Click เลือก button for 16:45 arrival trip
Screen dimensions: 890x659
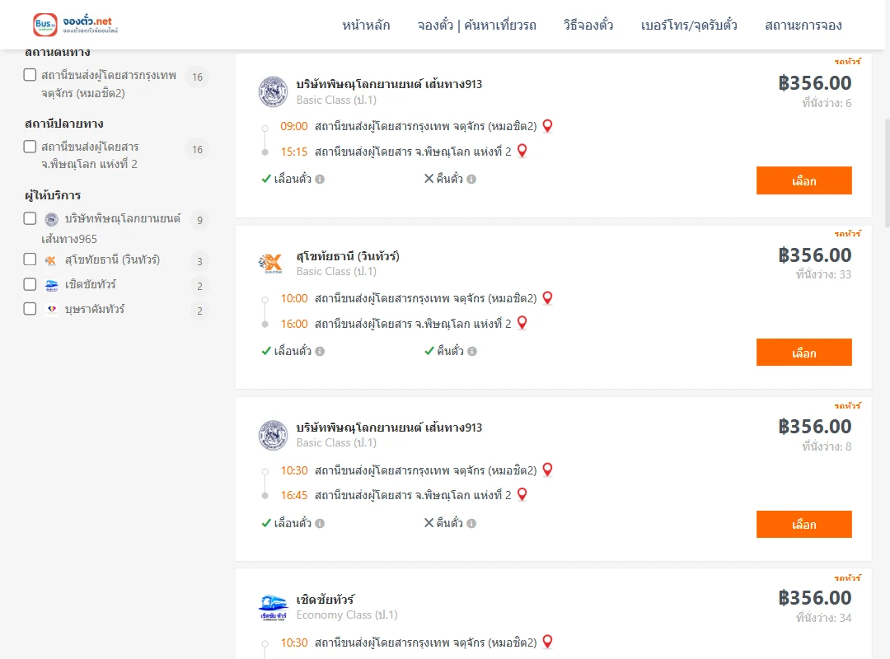point(803,525)
